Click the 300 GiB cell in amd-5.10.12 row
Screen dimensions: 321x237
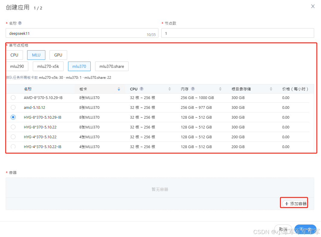point(238,108)
